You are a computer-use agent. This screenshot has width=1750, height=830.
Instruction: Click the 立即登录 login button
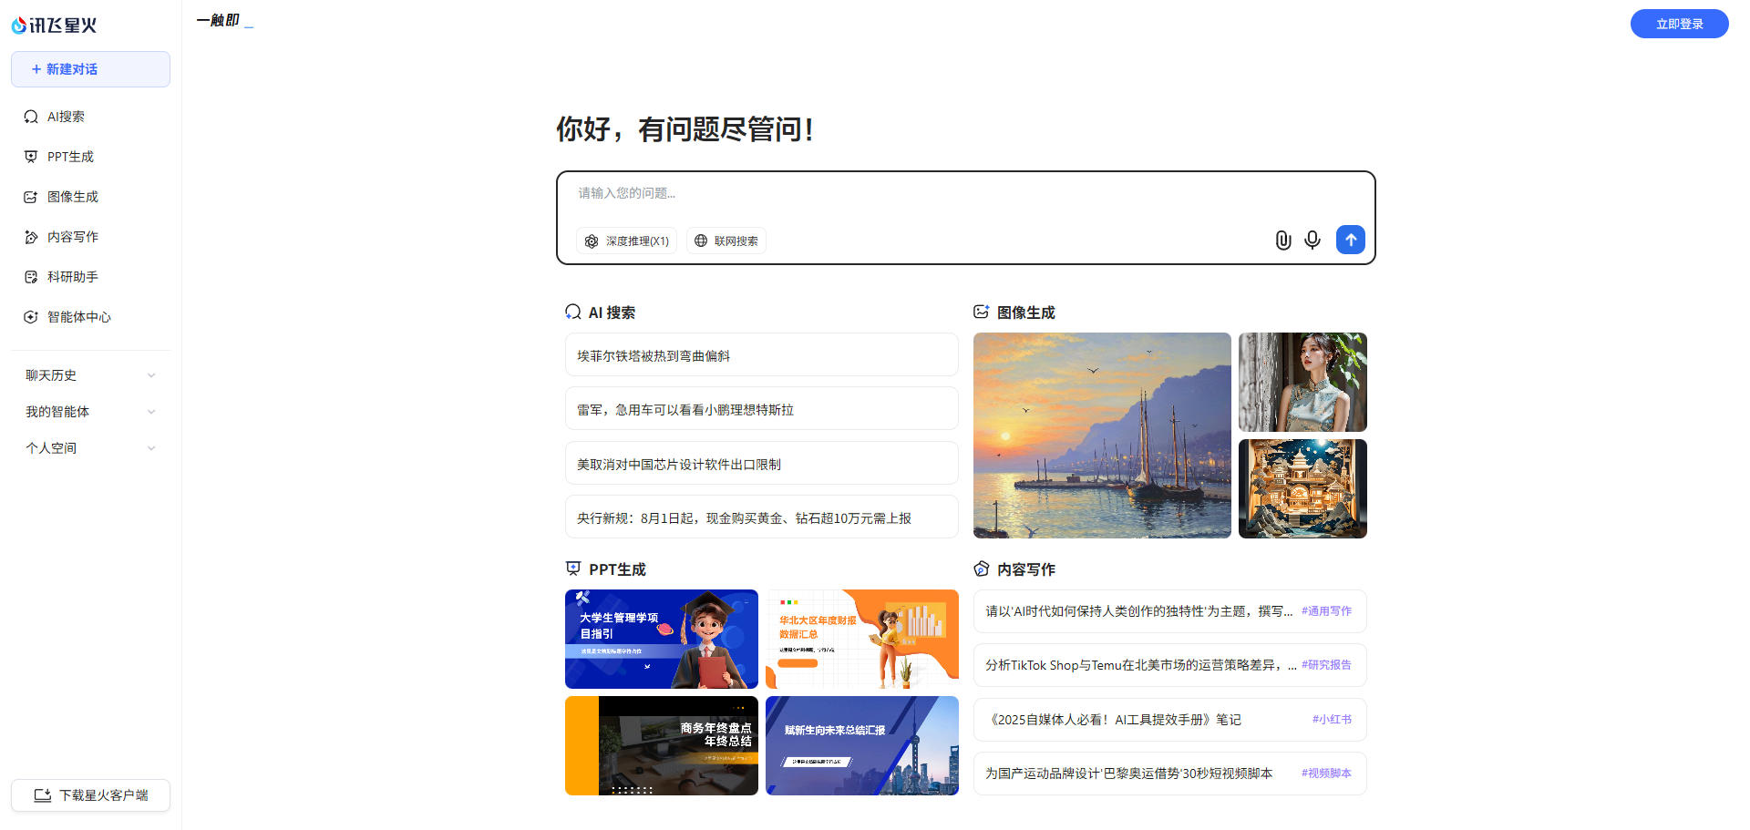click(1679, 24)
